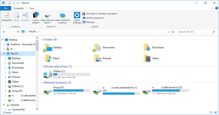219x115 pixels.
Task: Open the Documents folder in the main pane
Action: [104, 48]
